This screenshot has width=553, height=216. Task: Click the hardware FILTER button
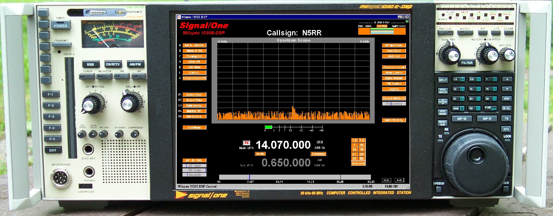coord(467,63)
